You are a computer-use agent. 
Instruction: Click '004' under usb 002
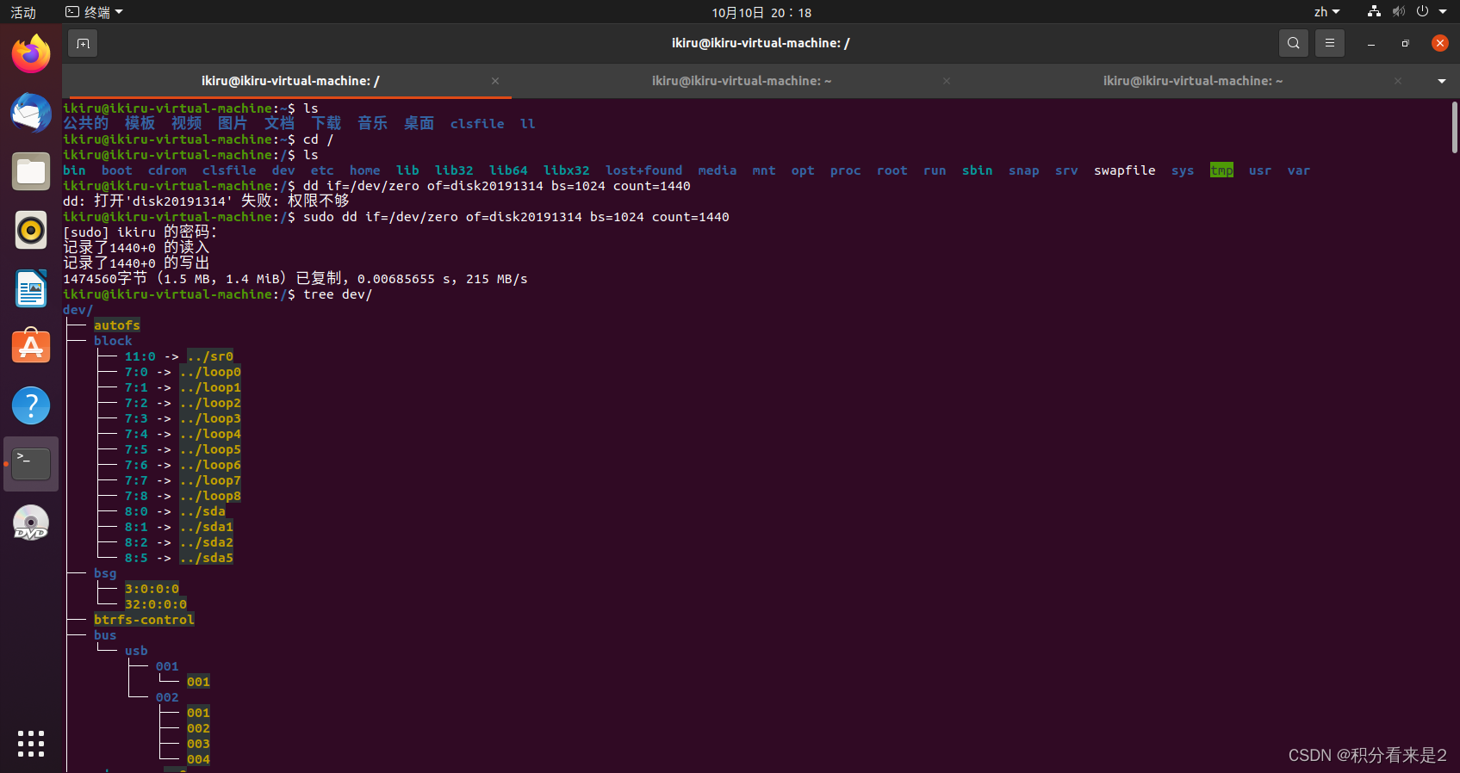198,759
